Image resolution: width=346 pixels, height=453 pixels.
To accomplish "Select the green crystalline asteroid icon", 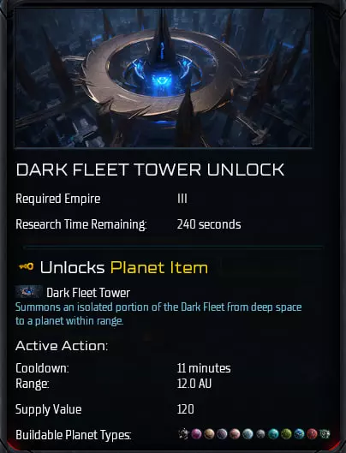I will [x=325, y=433].
